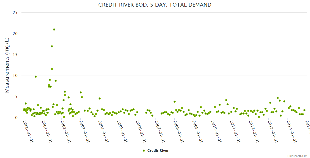Screen dimensions: 310x158
Task: Click the chart title Credit River BOD
Action: pyautogui.click(x=155, y=5)
